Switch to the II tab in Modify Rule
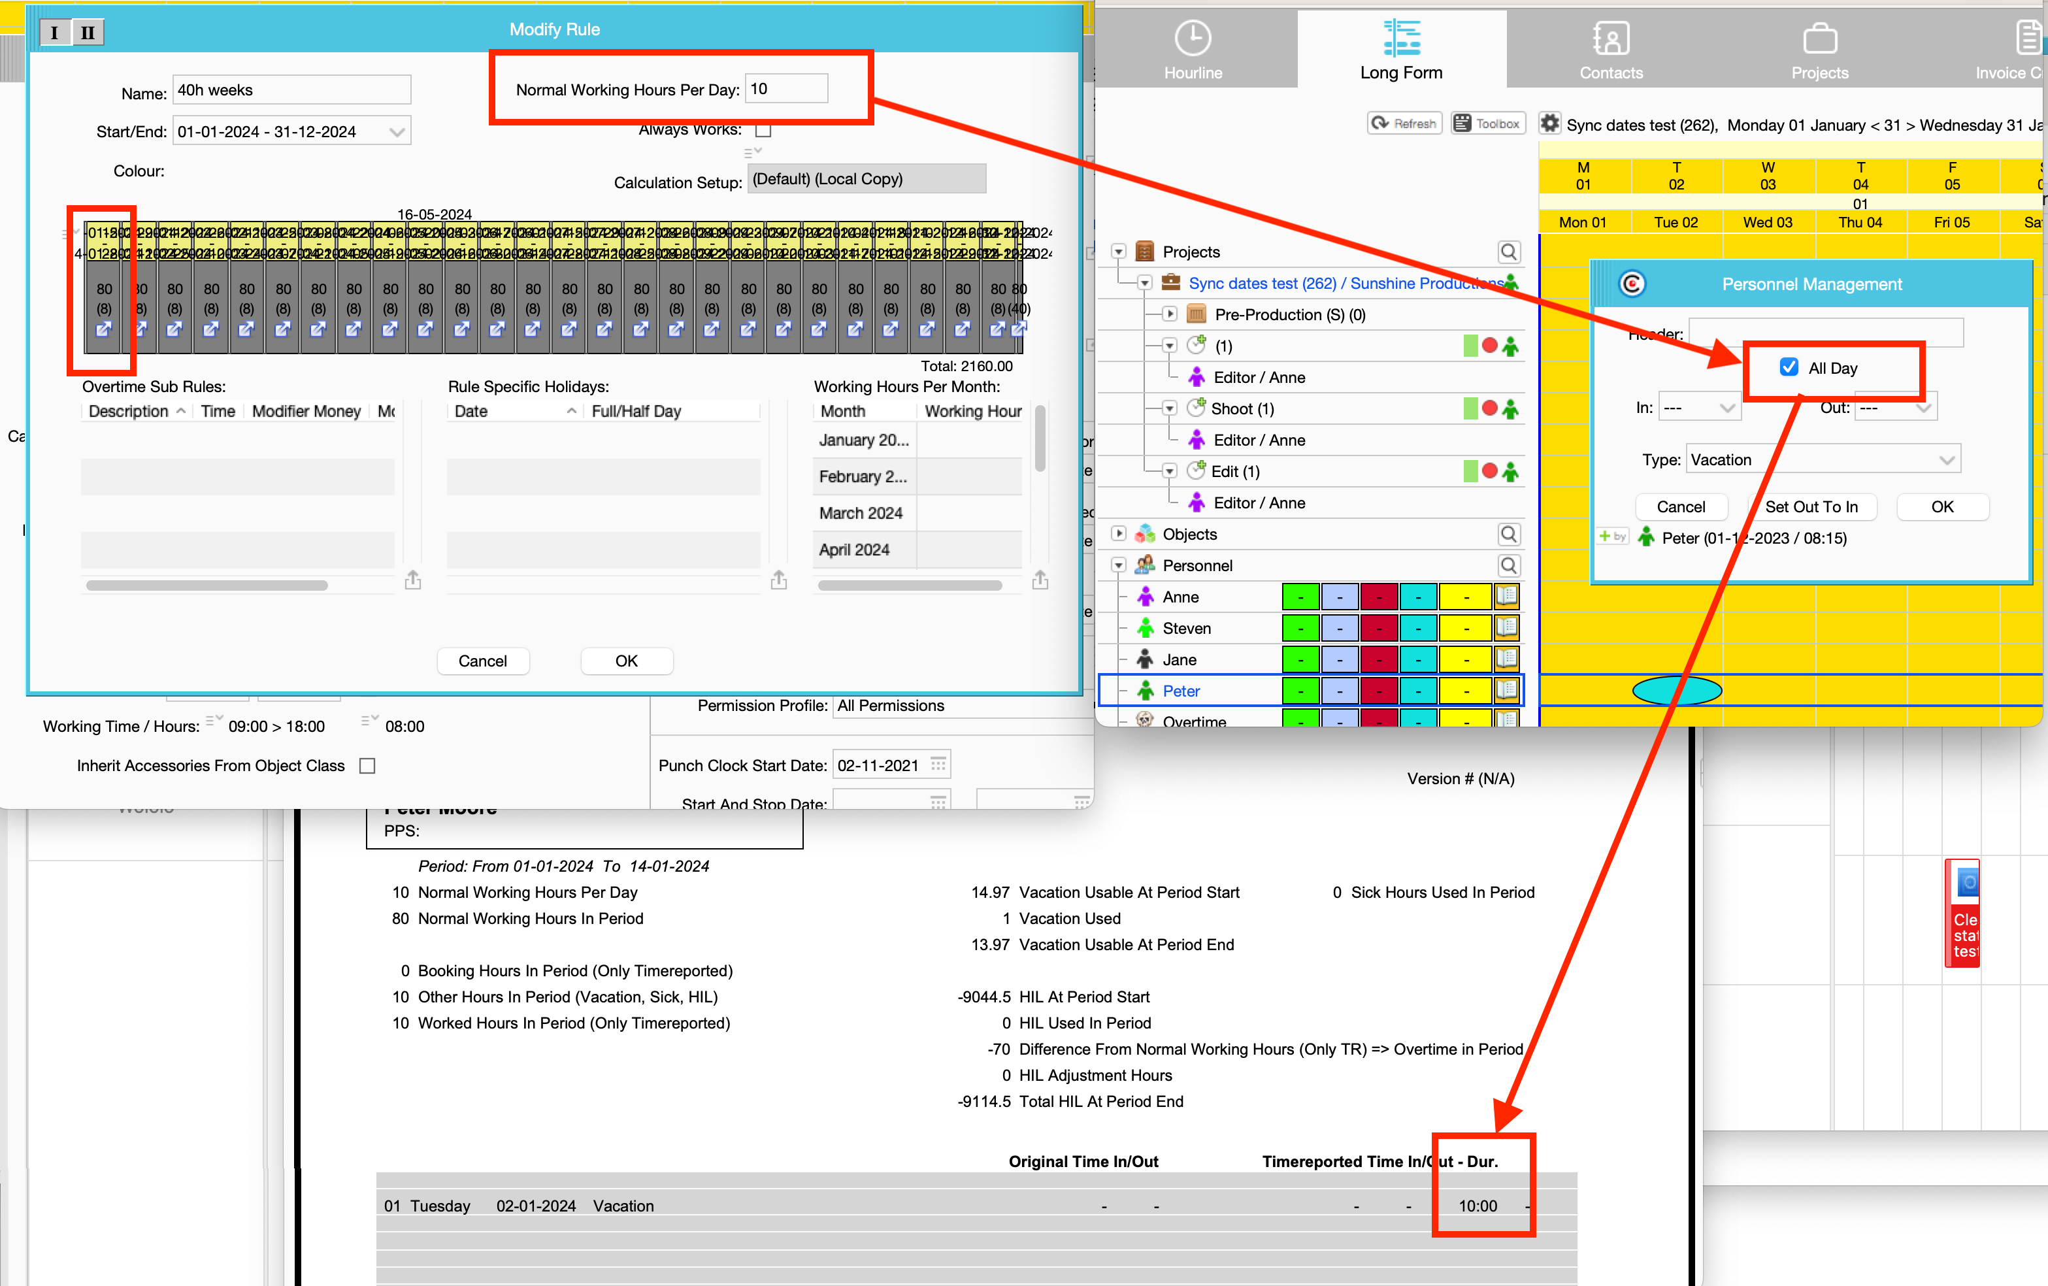This screenshot has width=2048, height=1286. point(88,32)
